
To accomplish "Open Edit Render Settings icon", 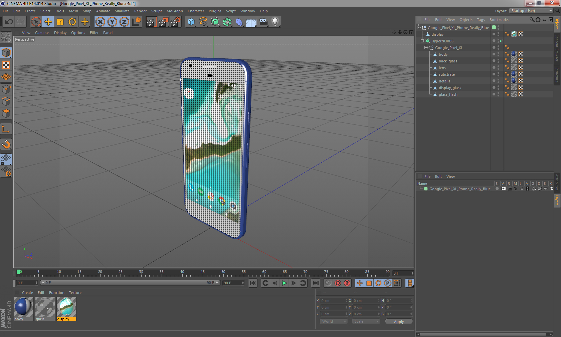I will pos(175,22).
